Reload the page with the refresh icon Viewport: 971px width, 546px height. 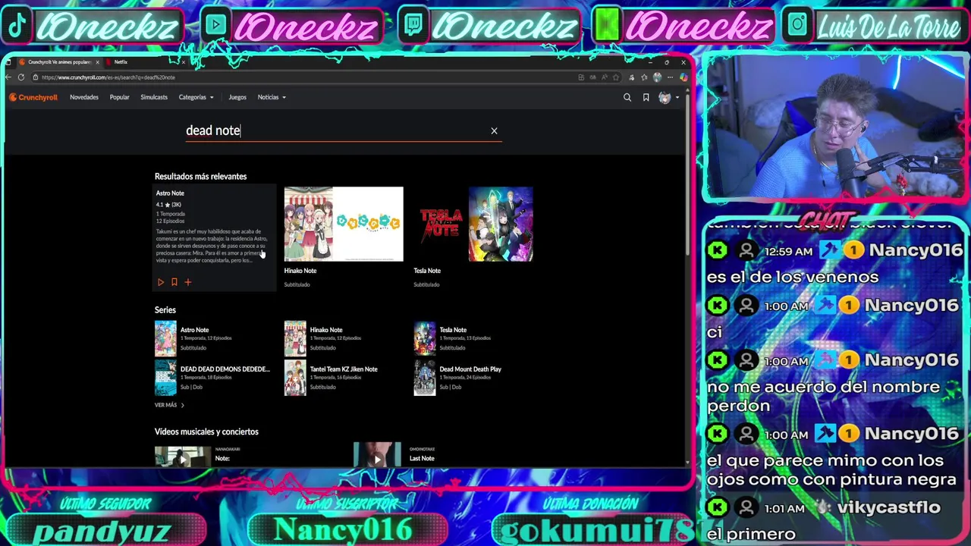[21, 77]
